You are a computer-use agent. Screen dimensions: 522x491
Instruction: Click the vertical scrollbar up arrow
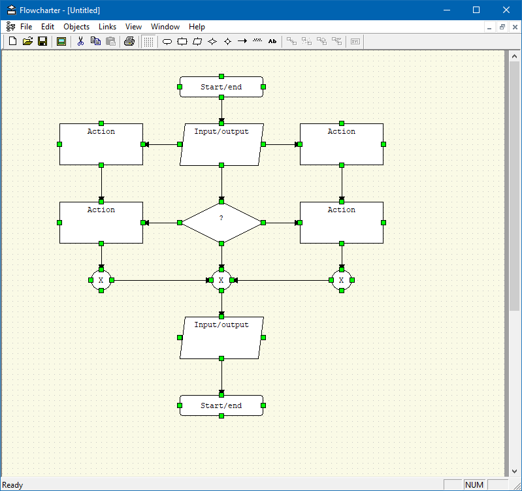[514, 56]
